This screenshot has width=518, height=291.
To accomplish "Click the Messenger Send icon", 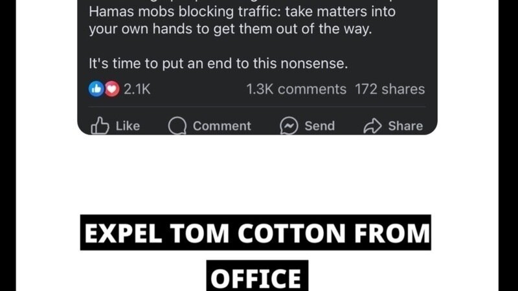I will coord(289,125).
